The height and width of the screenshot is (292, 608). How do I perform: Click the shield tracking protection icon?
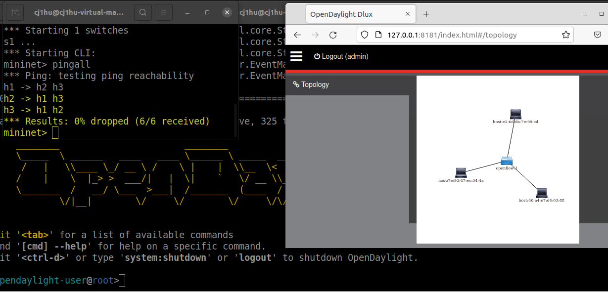(x=365, y=35)
